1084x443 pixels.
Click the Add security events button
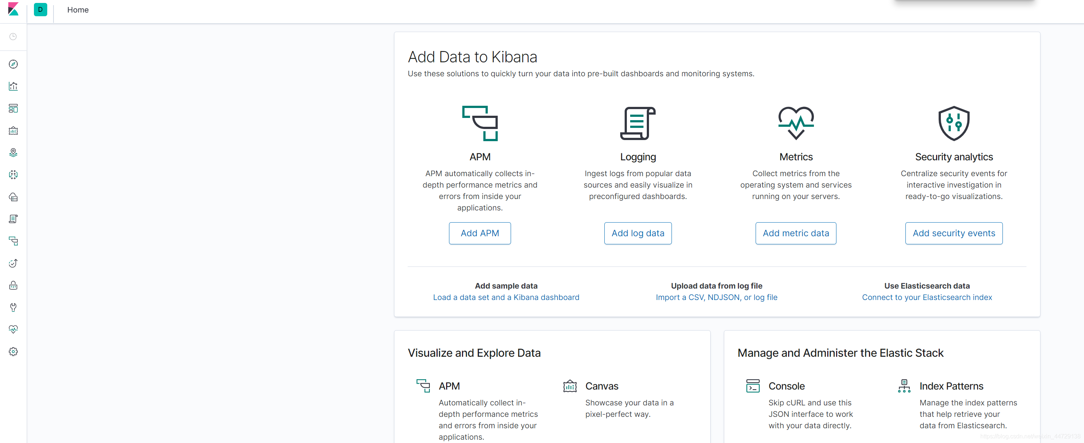click(x=954, y=233)
